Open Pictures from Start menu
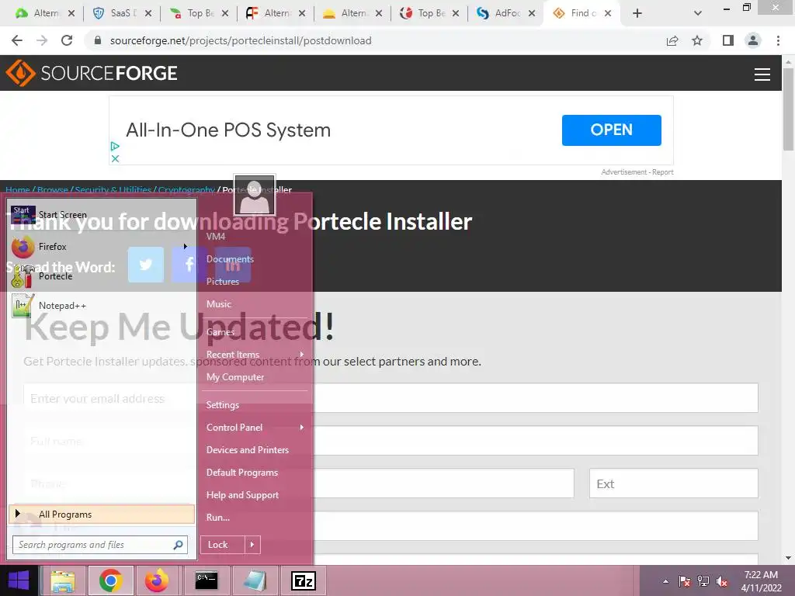Image resolution: width=795 pixels, height=596 pixels. point(223,281)
